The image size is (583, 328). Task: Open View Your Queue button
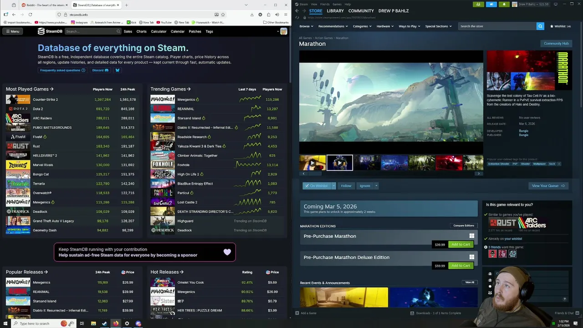tap(548, 186)
